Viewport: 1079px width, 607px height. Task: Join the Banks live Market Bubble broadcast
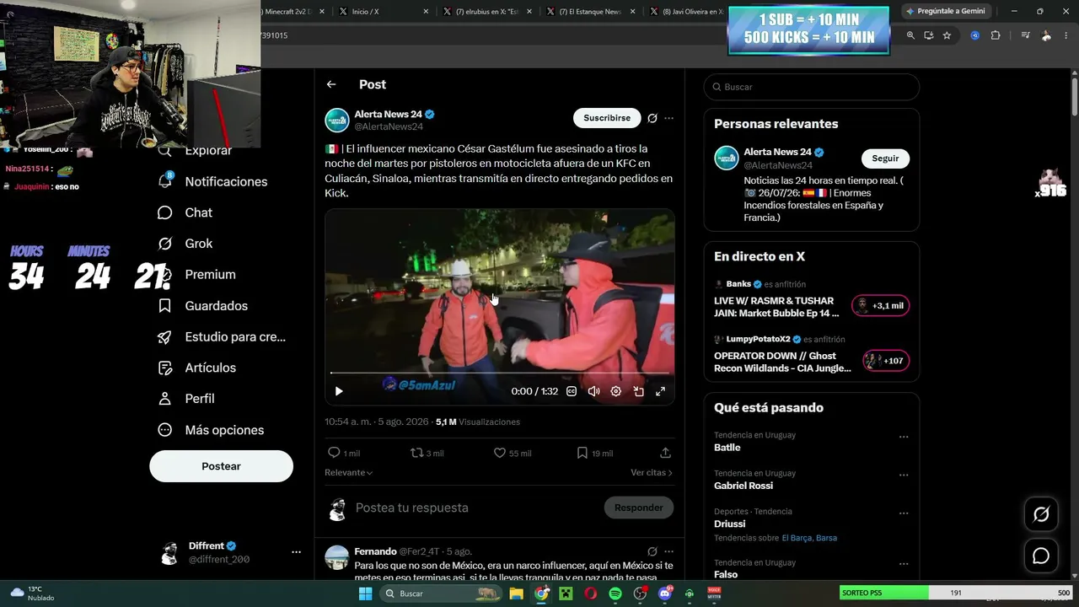(881, 306)
